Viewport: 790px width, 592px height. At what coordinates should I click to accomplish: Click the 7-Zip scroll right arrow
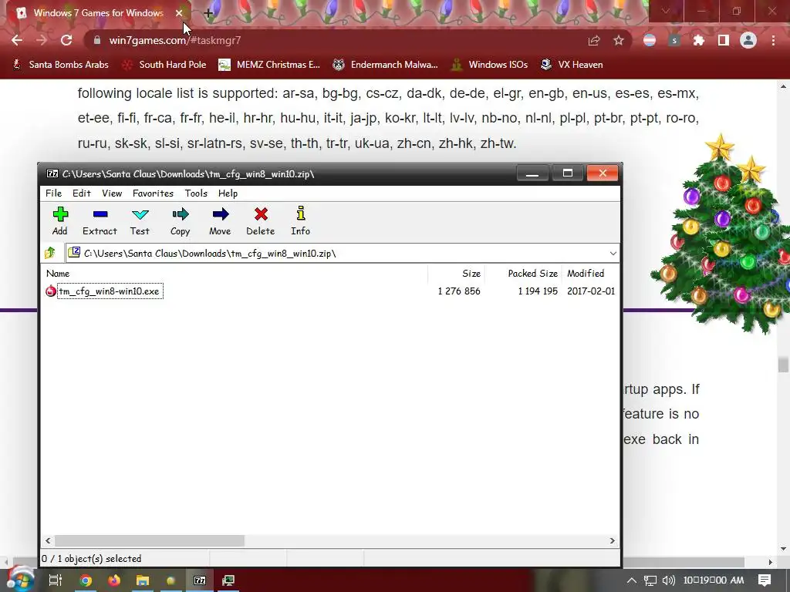pos(612,540)
